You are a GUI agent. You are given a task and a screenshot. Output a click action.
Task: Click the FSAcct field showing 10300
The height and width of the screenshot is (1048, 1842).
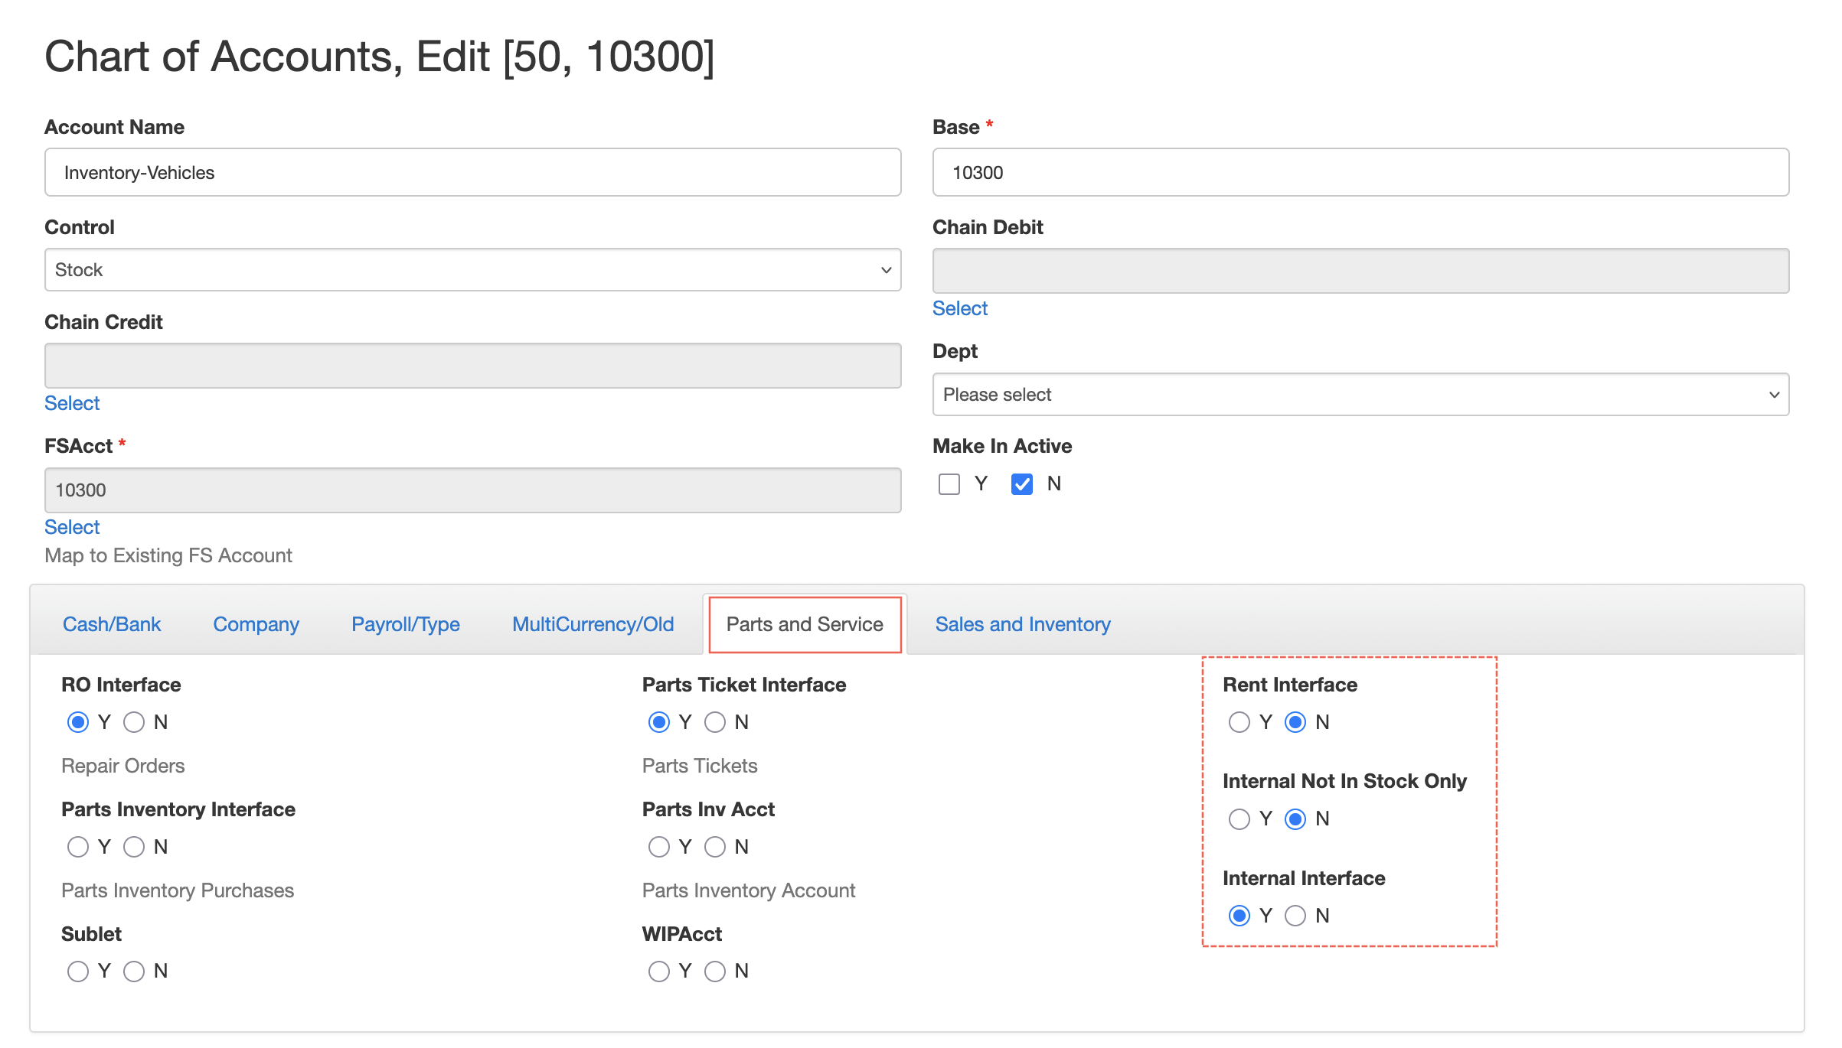pos(472,490)
